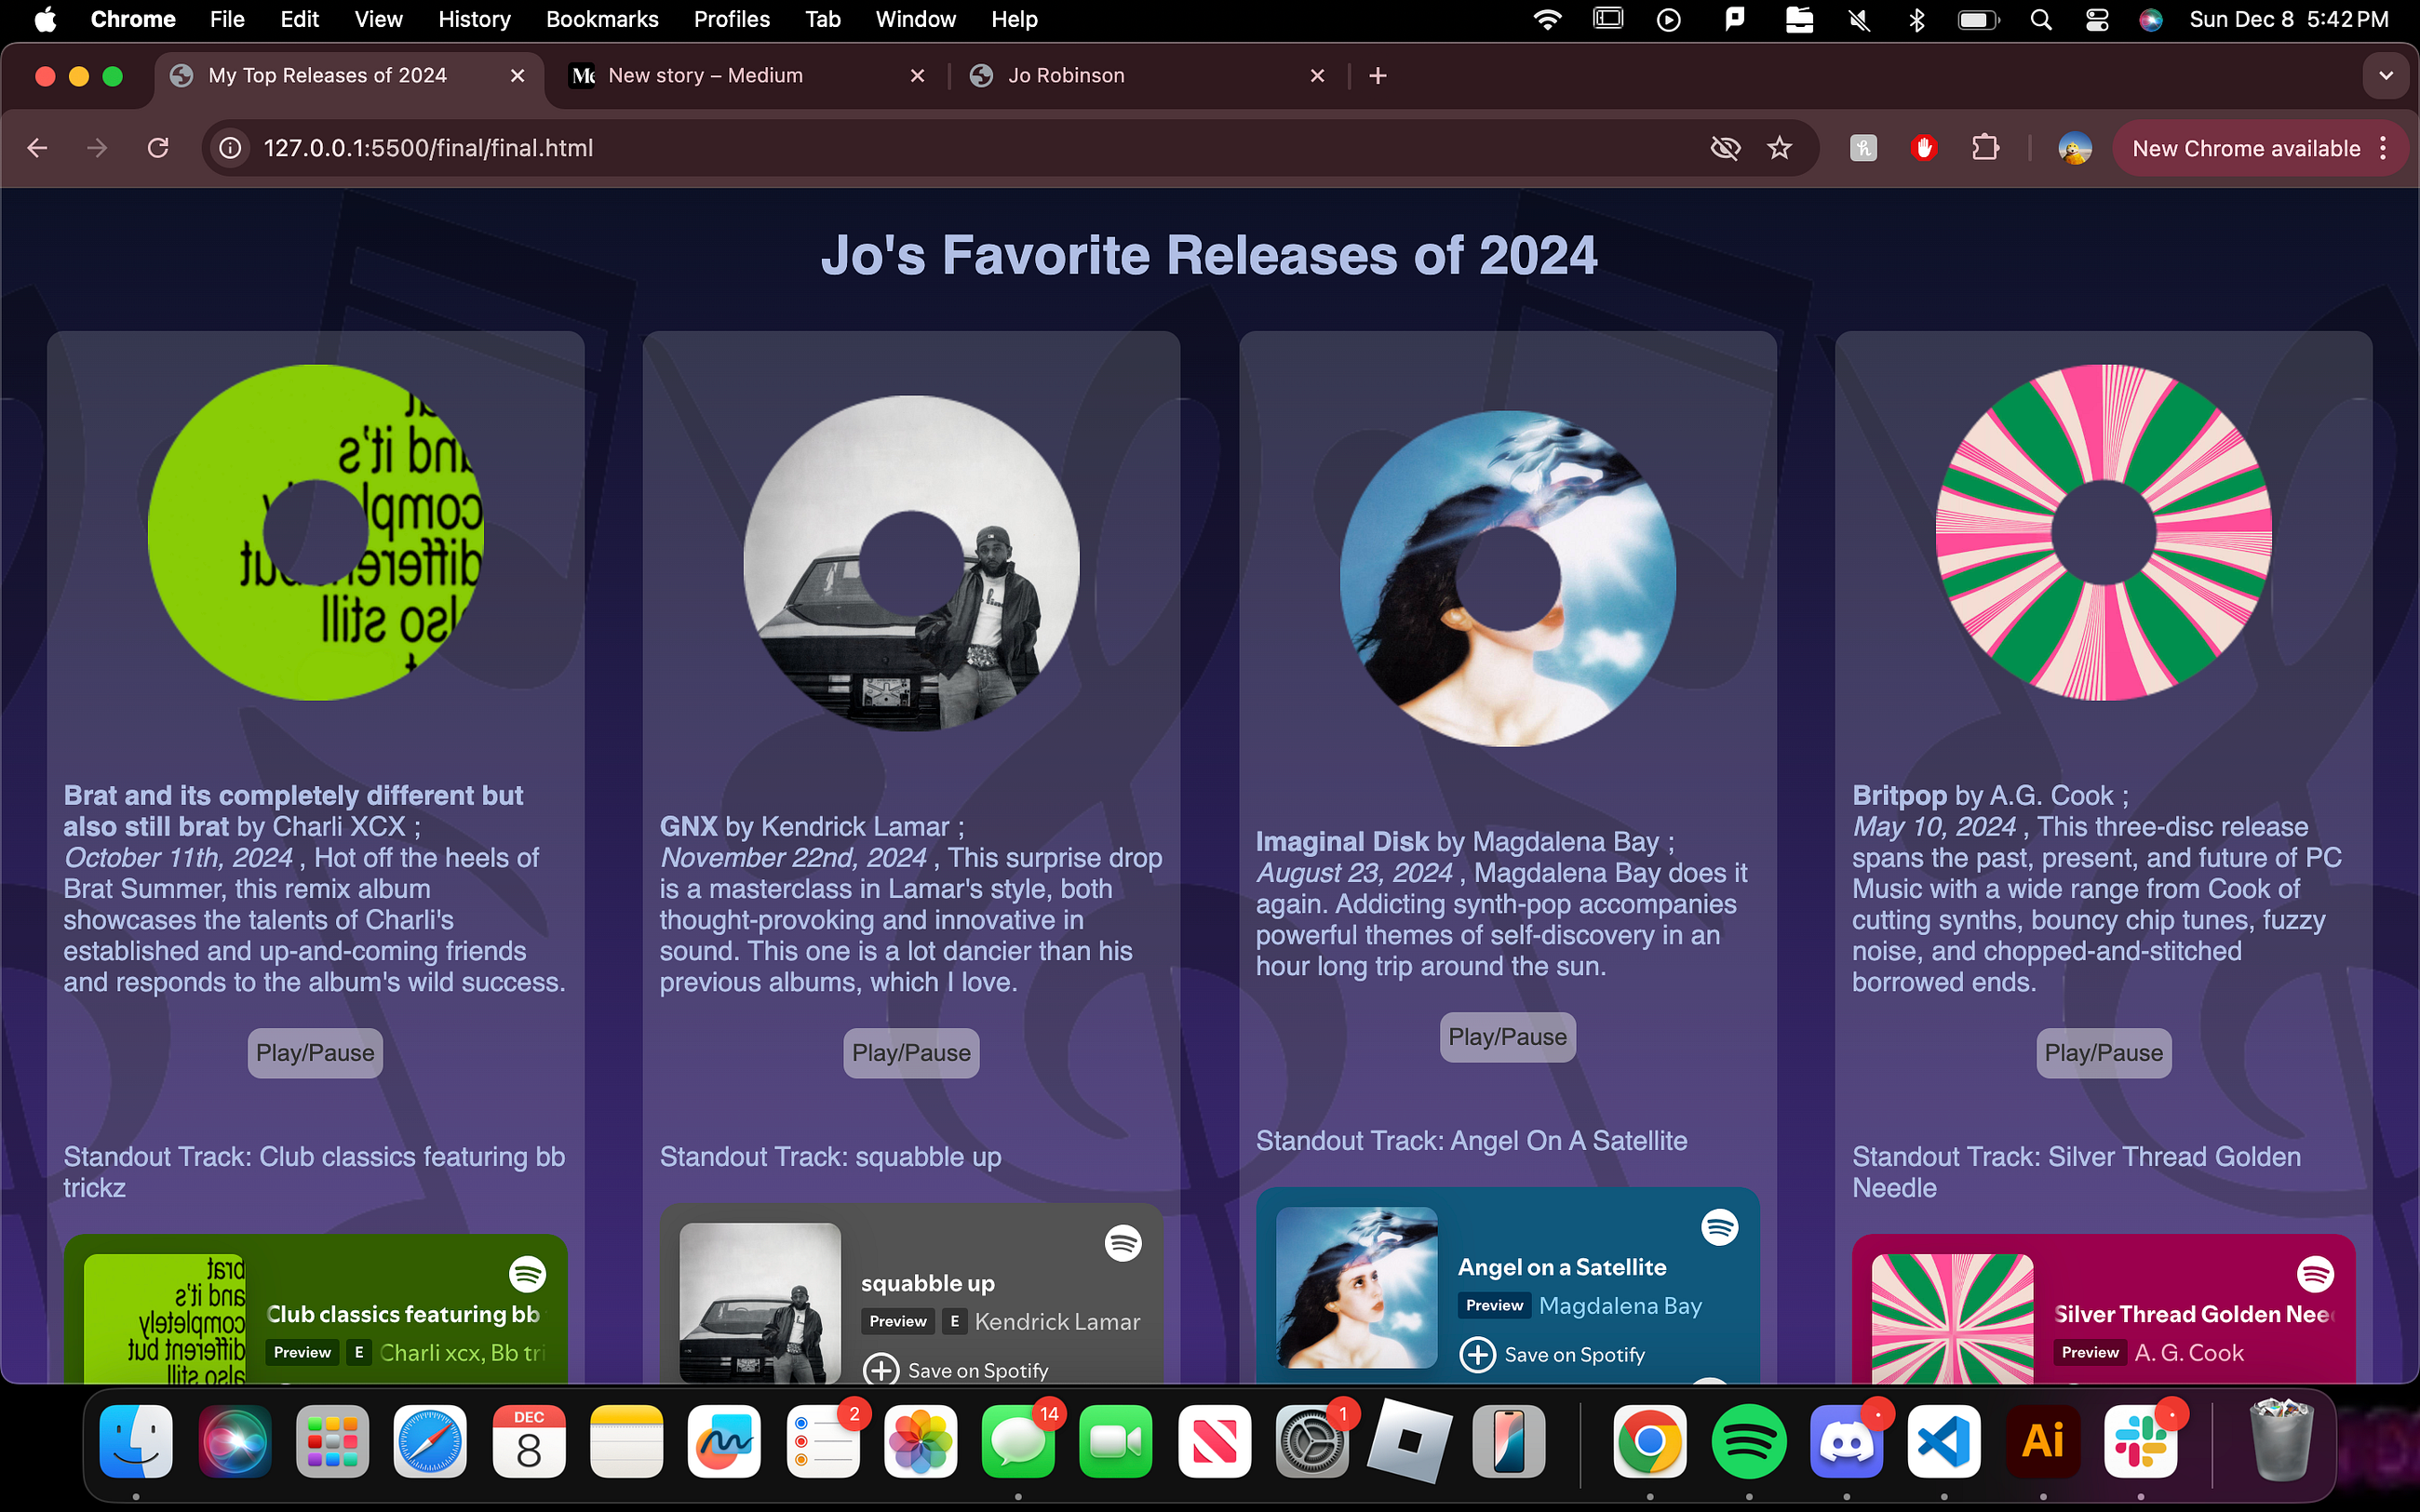Open Spotlight search in menu bar

[x=2041, y=19]
